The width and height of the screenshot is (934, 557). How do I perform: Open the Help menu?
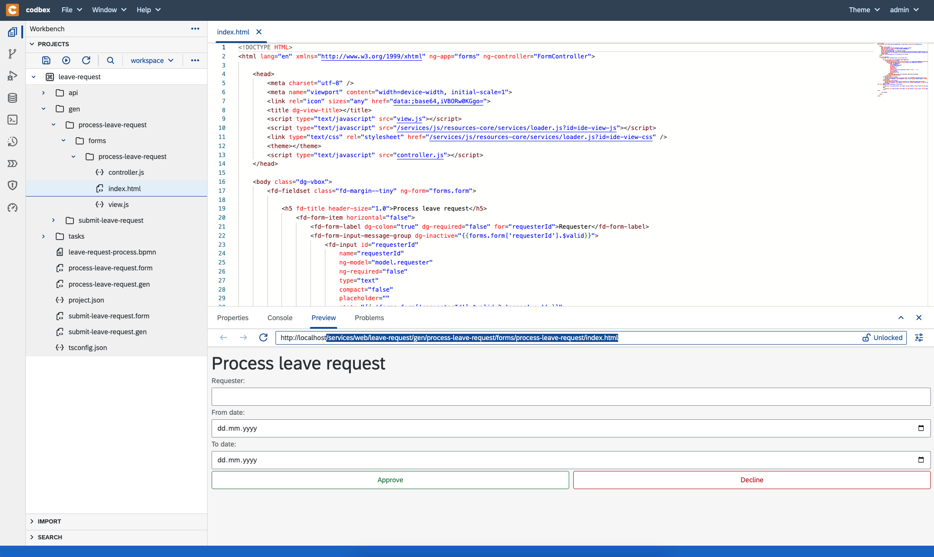[x=149, y=10]
